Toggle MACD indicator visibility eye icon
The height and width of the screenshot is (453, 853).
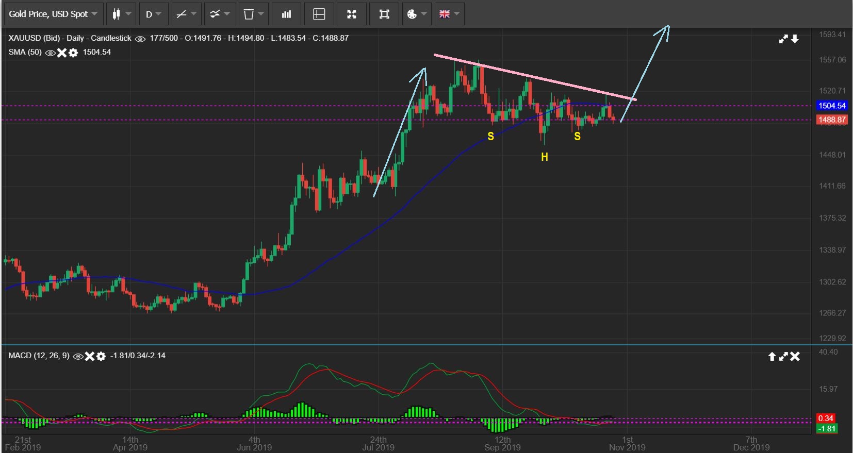[78, 356]
